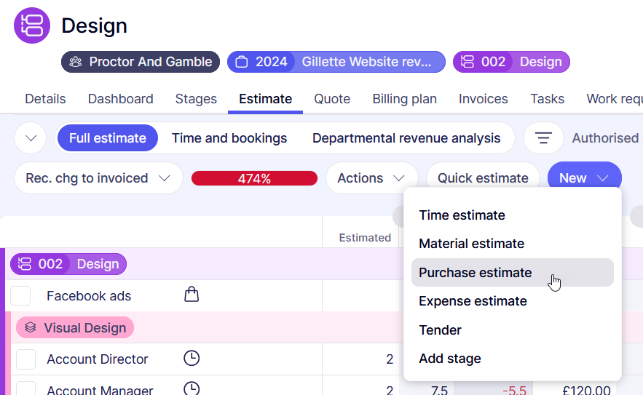Check the Account Manager row checkbox

[x=26, y=388]
